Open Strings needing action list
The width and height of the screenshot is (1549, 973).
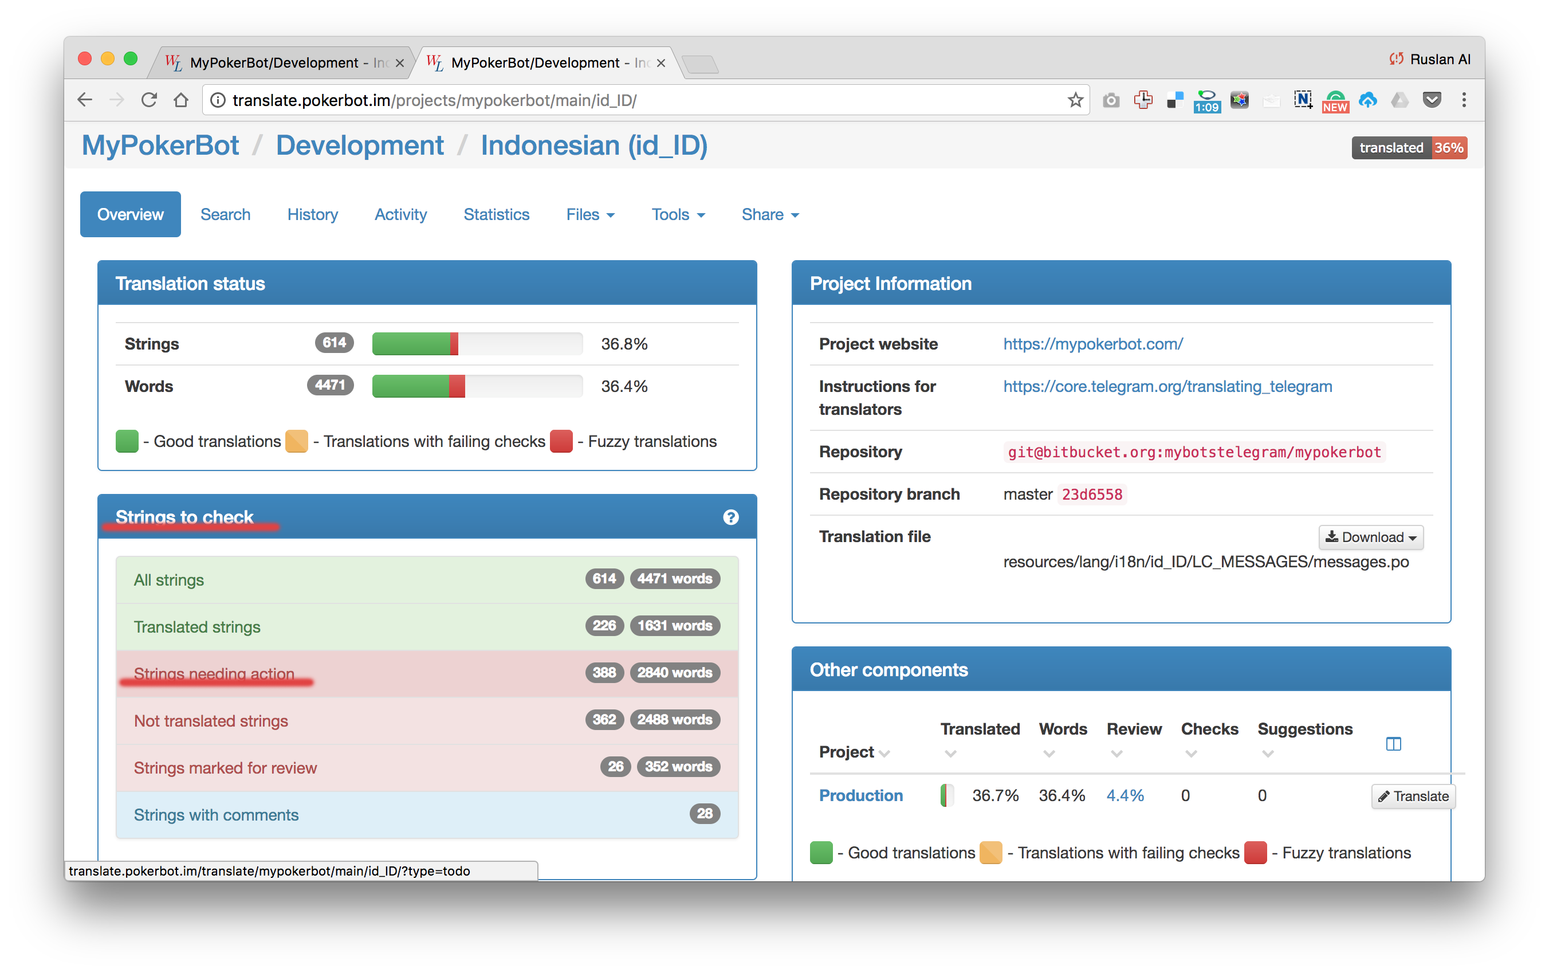coord(214,674)
